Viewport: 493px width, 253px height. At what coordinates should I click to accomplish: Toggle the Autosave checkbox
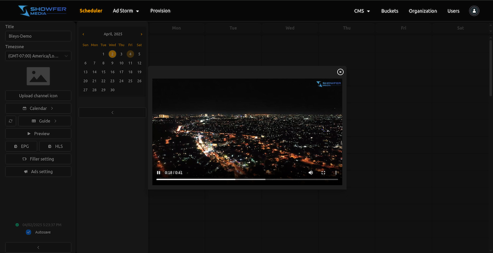click(x=29, y=232)
